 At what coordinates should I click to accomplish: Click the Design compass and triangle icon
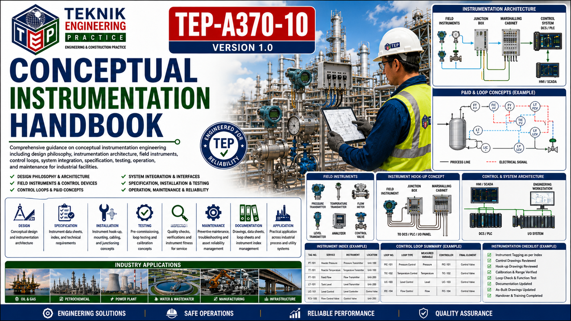click(24, 212)
